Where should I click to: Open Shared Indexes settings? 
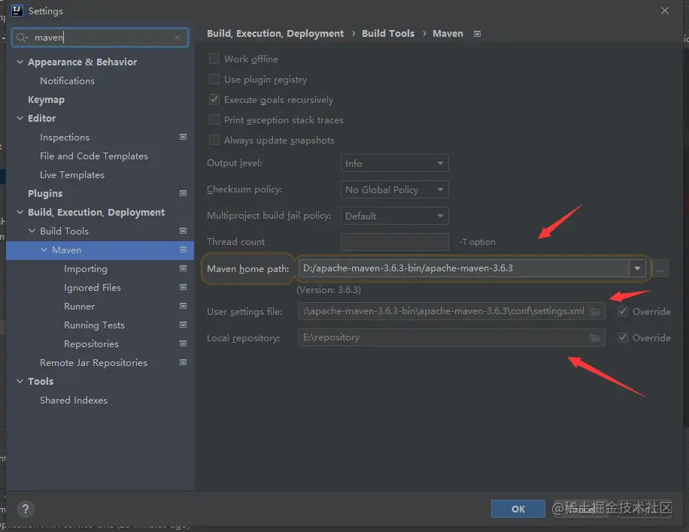tap(74, 400)
